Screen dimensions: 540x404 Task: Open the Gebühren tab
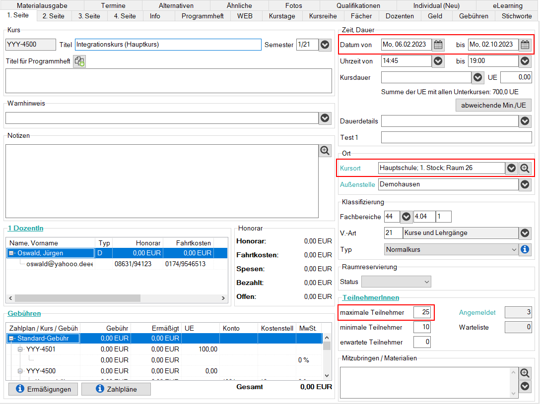point(473,16)
